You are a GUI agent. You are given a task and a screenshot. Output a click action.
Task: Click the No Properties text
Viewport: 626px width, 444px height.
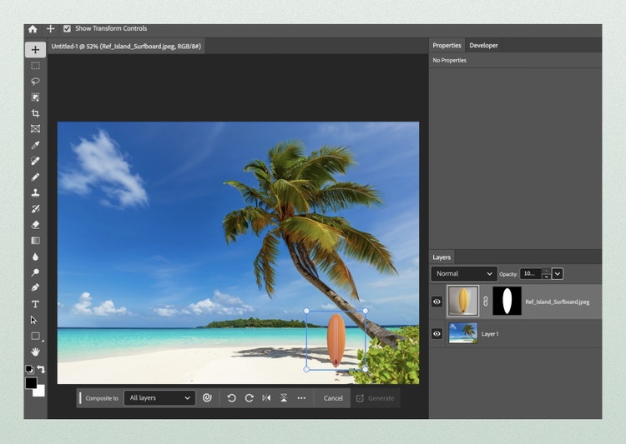(x=450, y=60)
